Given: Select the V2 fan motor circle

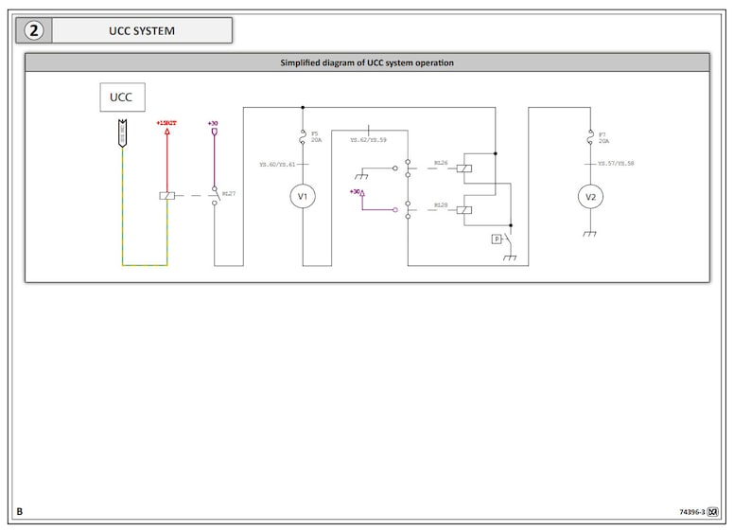Looking at the screenshot, I should click(590, 197).
